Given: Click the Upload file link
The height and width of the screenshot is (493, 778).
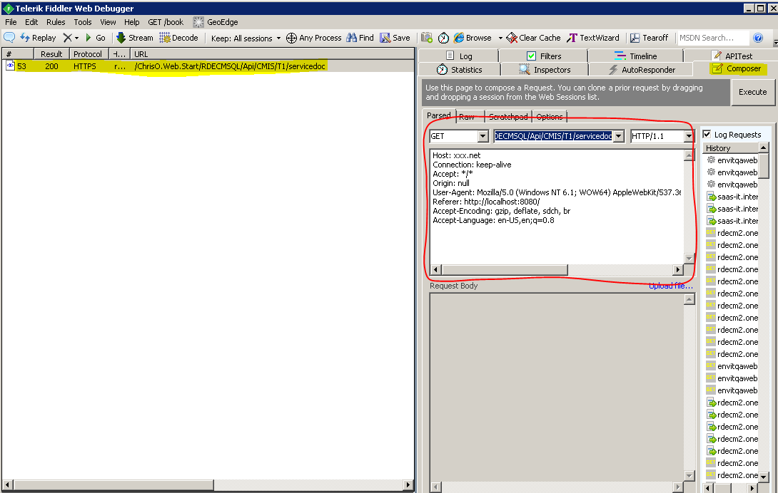Looking at the screenshot, I should point(670,286).
